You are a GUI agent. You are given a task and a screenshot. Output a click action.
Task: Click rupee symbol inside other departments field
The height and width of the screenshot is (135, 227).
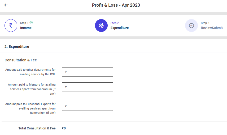click(x=66, y=72)
